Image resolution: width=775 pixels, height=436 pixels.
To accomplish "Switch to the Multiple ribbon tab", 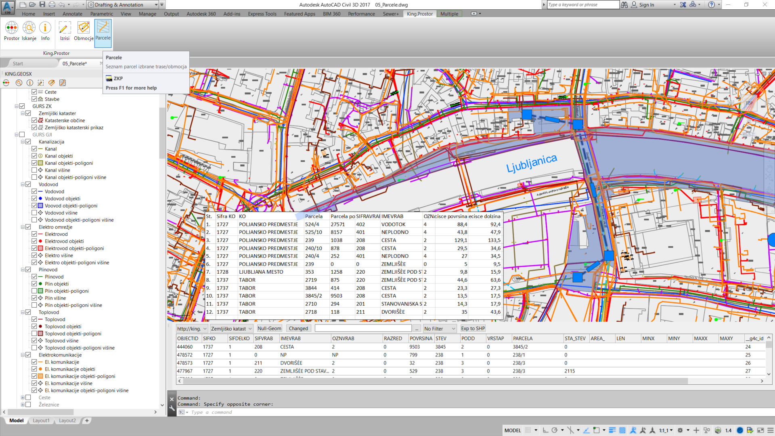I will (x=449, y=14).
